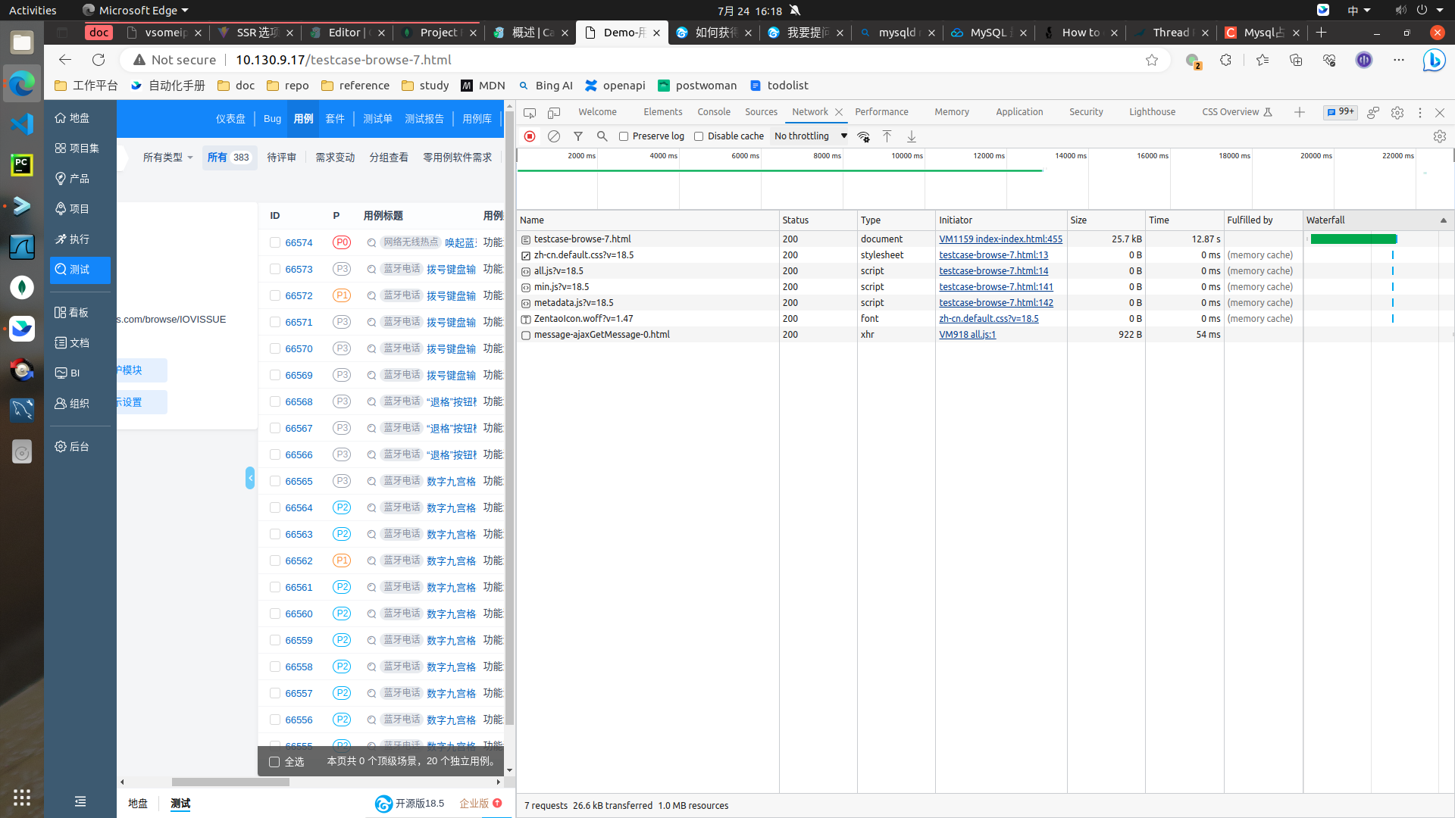The image size is (1455, 818).
Task: Open network conditions wifi icon
Action: pyautogui.click(x=863, y=136)
